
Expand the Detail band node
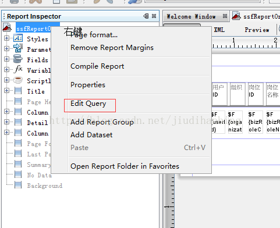[x=6, y=122]
